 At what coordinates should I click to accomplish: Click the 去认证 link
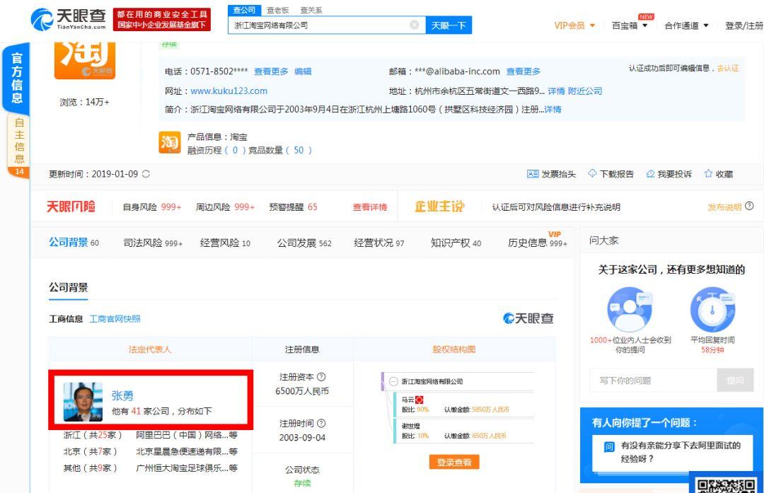(x=728, y=68)
